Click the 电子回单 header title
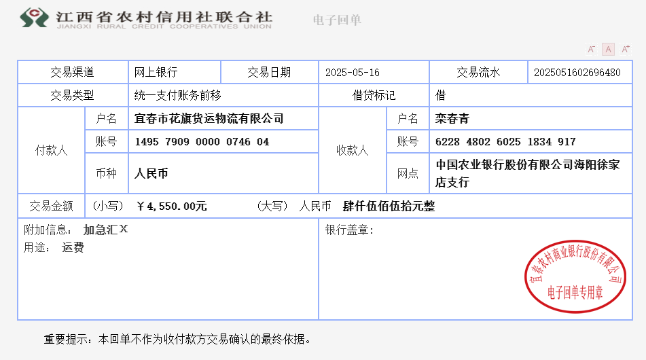Image resolution: width=646 pixels, height=360 pixels. click(x=337, y=20)
